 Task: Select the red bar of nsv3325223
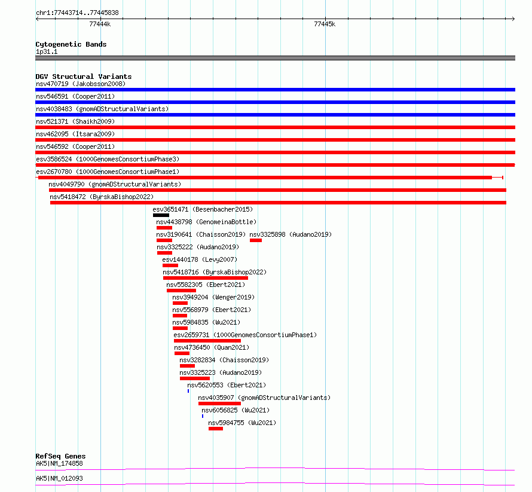(195, 378)
